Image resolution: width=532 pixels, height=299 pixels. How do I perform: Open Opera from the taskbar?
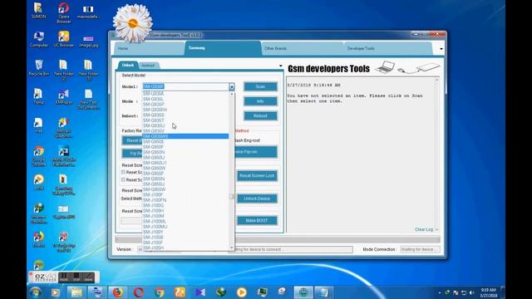[x=139, y=292]
